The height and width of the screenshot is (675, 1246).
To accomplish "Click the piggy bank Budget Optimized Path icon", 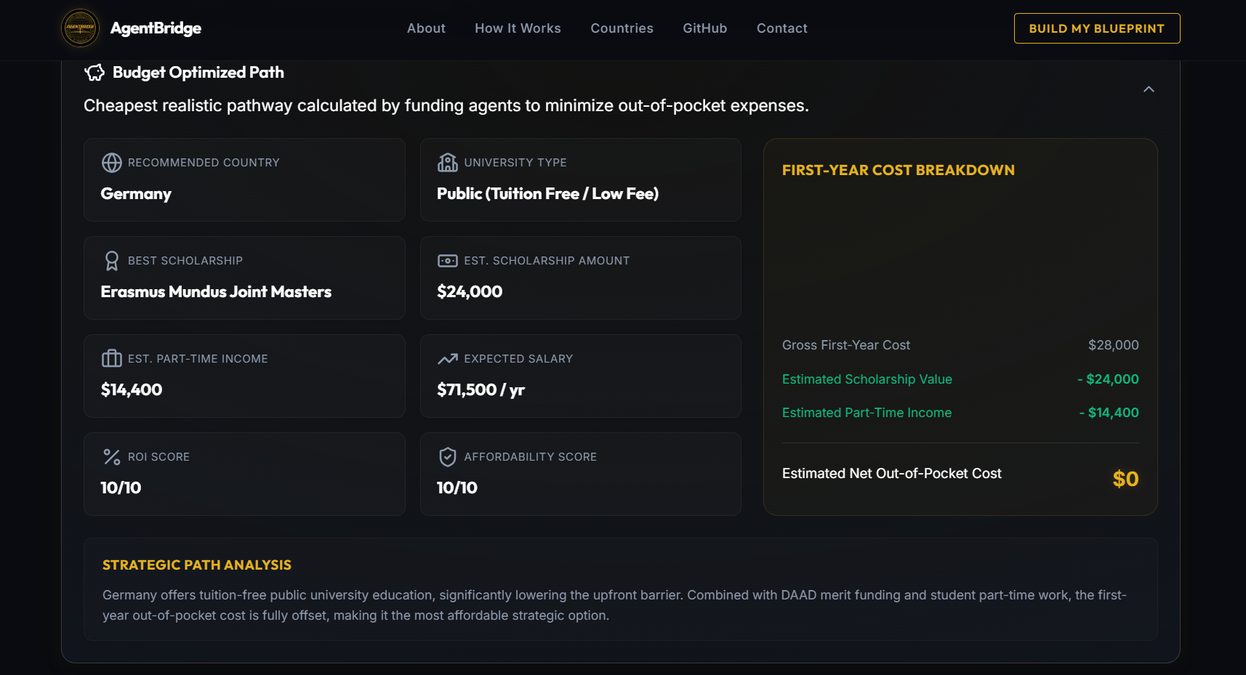I will (x=95, y=73).
